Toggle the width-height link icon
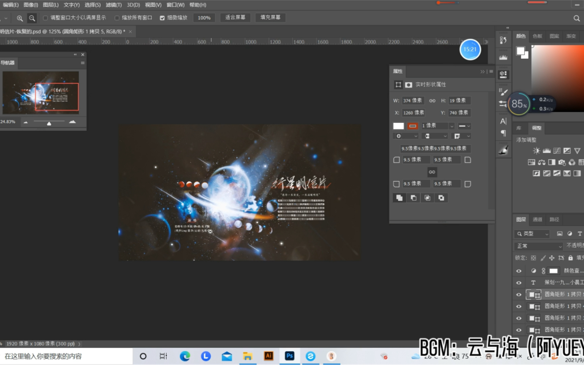This screenshot has height=365, width=584. pos(432,100)
